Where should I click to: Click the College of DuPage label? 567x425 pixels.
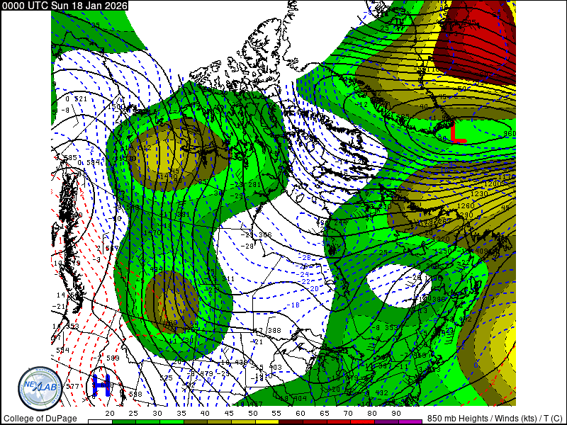(40, 418)
